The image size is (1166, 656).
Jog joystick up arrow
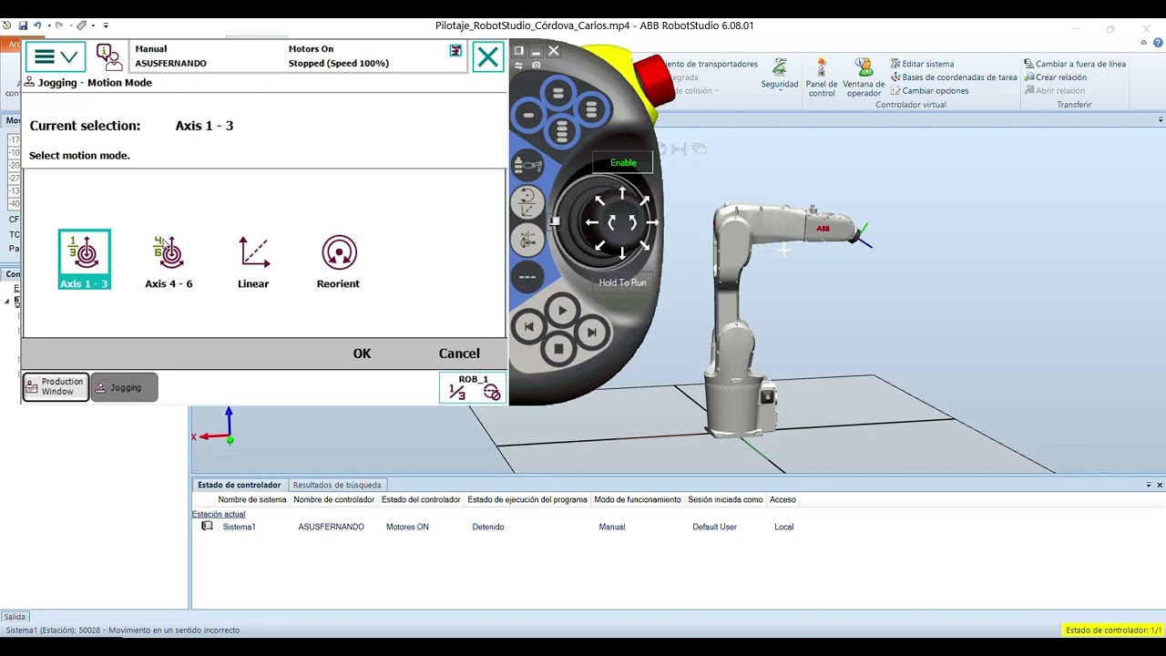(622, 192)
